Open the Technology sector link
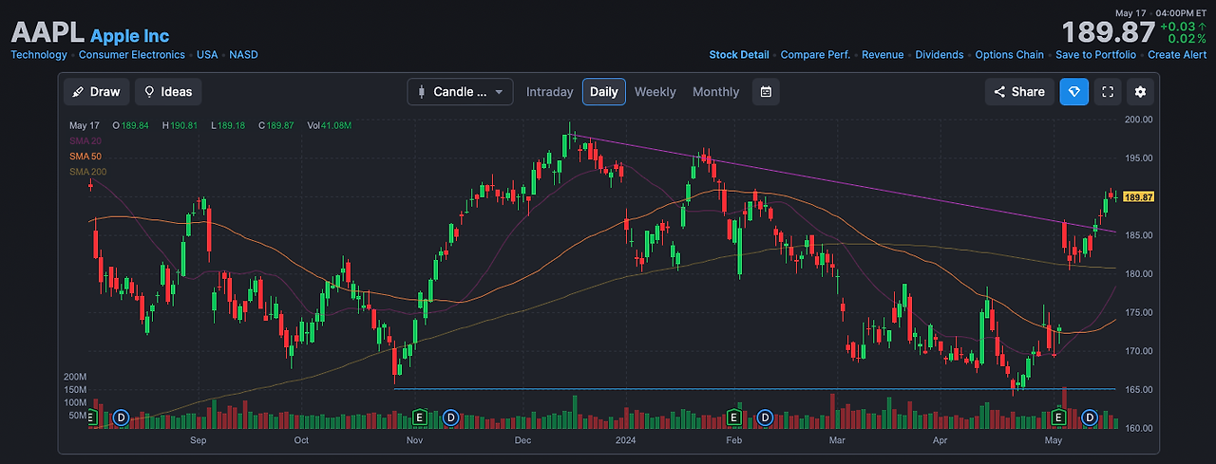Image resolution: width=1216 pixels, height=464 pixels. pos(39,55)
